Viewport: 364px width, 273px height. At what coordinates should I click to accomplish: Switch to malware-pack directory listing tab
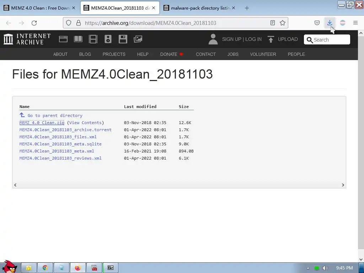pyautogui.click(x=200, y=8)
